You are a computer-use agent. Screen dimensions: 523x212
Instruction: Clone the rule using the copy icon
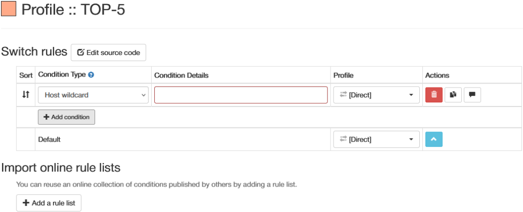[453, 95]
